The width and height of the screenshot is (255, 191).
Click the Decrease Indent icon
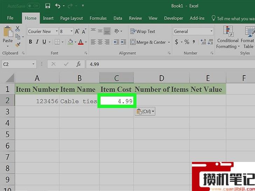[116, 42]
